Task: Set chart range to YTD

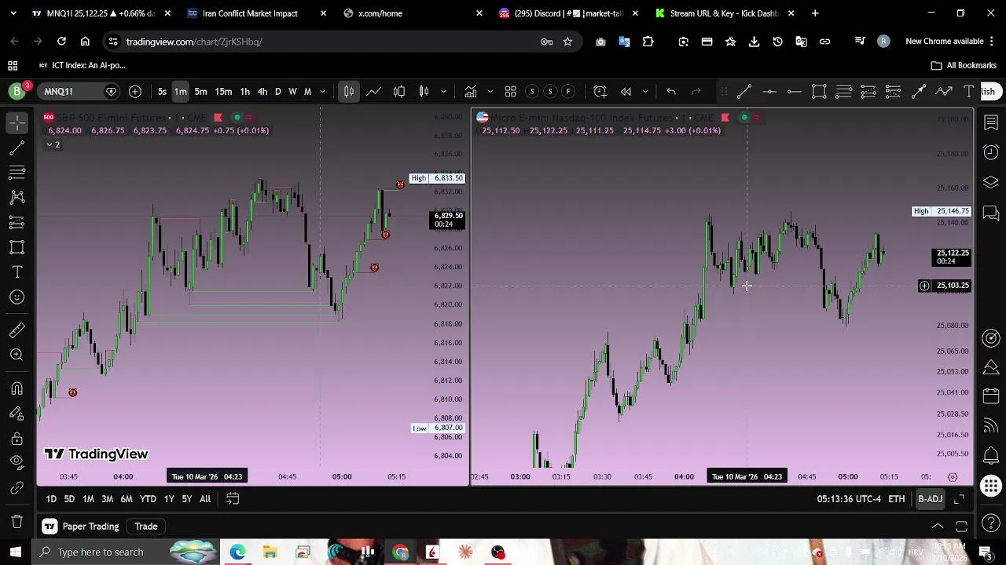Action: [148, 499]
